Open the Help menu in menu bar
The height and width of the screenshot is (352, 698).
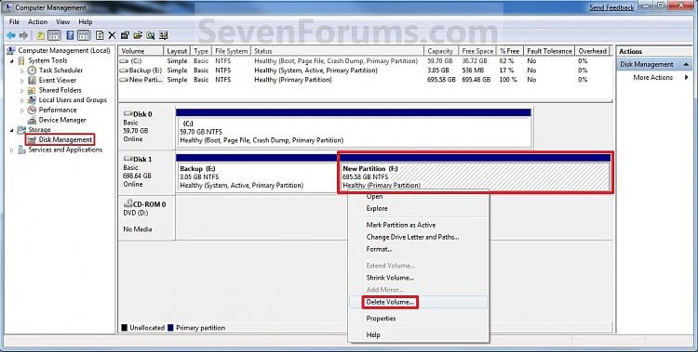pyautogui.click(x=86, y=21)
